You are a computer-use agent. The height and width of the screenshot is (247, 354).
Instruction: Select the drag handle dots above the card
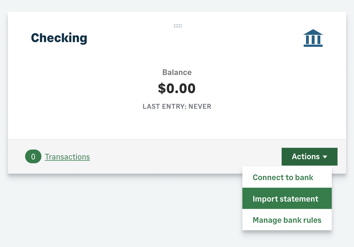[178, 26]
